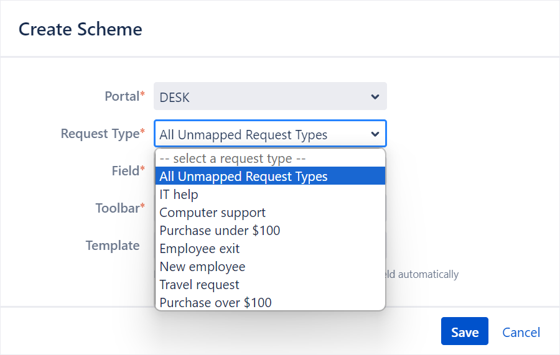Viewport: 560px width, 355px height.
Task: Click the 'Request Type' field label
Action: tap(100, 134)
